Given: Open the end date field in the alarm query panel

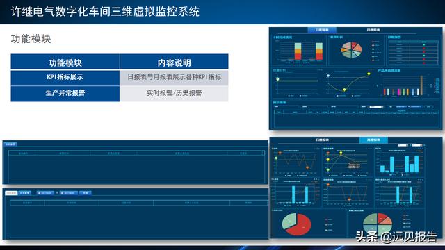Looking at the screenshot, I should click(69, 193).
